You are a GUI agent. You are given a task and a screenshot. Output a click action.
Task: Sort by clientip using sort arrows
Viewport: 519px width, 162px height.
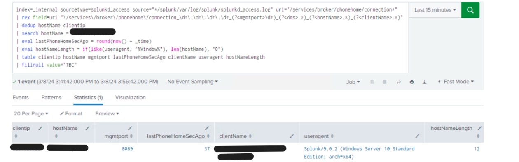coord(16,136)
